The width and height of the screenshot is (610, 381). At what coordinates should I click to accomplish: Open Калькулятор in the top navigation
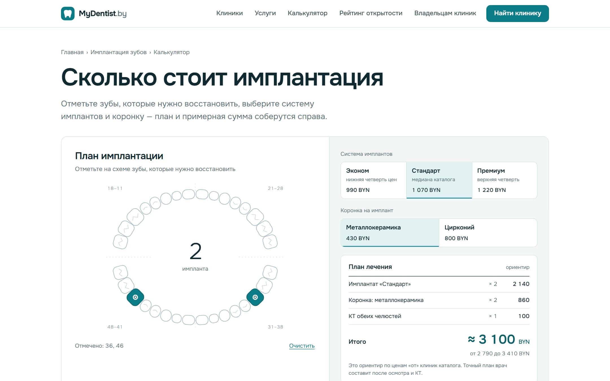pos(308,13)
